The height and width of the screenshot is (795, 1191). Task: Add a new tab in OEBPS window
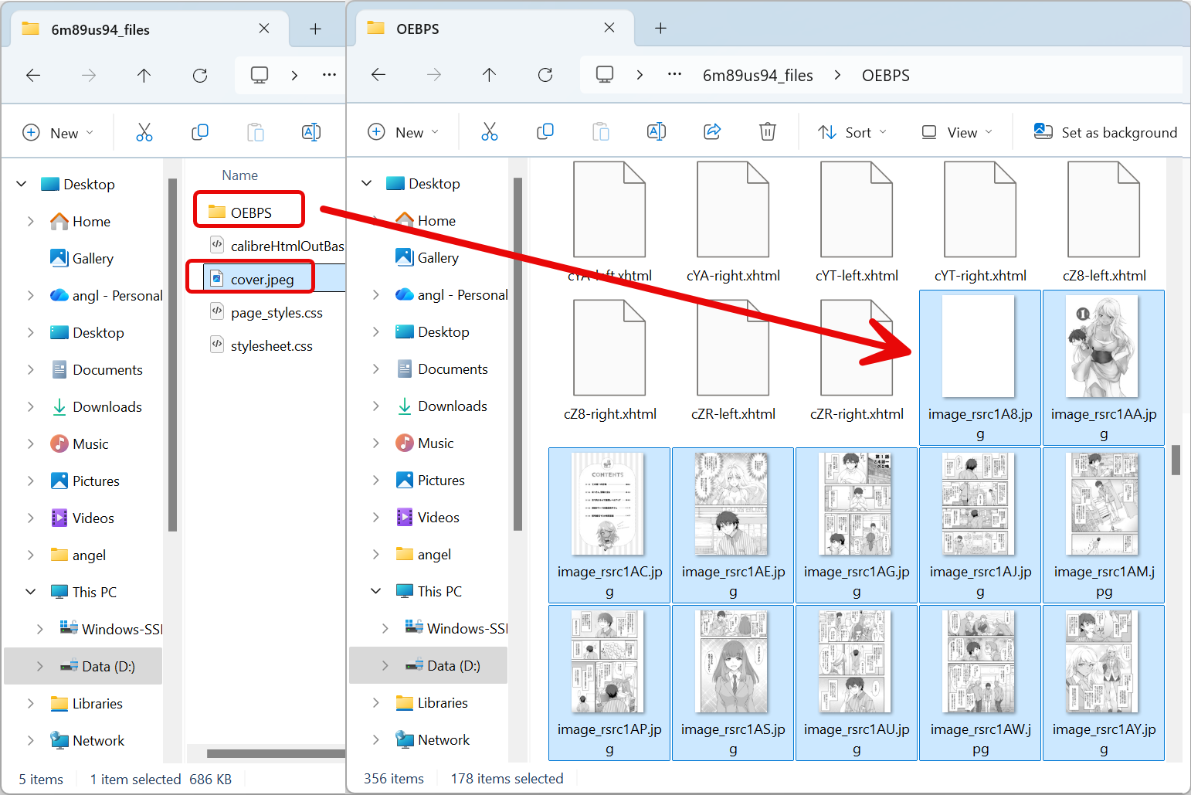click(x=660, y=29)
